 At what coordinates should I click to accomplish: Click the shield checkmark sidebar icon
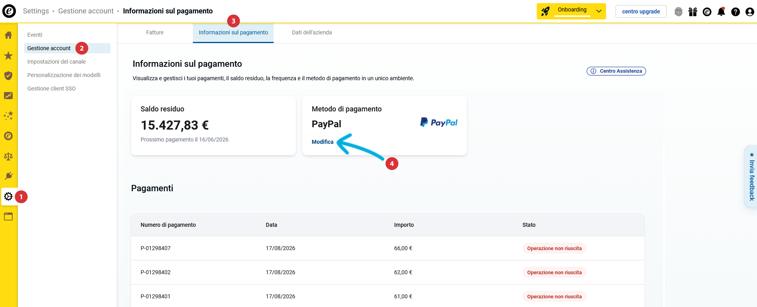[8, 75]
